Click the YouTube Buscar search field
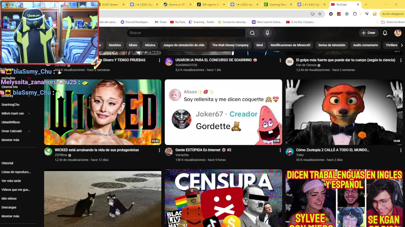 [x=186, y=33]
